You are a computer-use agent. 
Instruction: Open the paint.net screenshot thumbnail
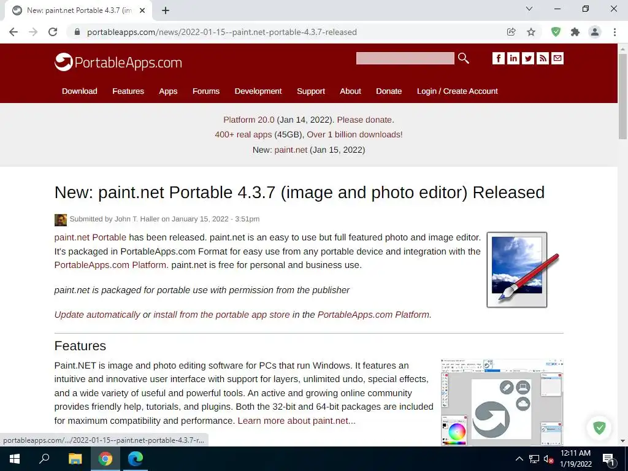coord(502,402)
